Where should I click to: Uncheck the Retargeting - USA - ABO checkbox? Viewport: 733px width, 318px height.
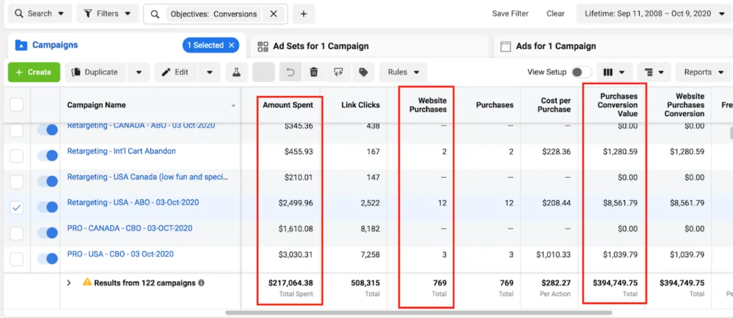pos(16,208)
